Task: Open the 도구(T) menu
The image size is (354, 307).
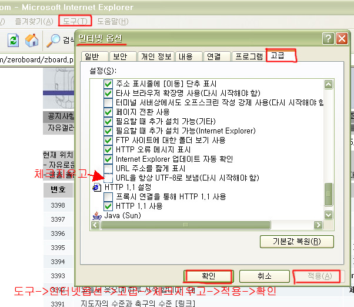Action: point(76,21)
